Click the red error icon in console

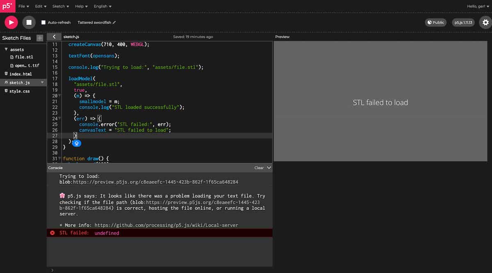[x=52, y=233]
